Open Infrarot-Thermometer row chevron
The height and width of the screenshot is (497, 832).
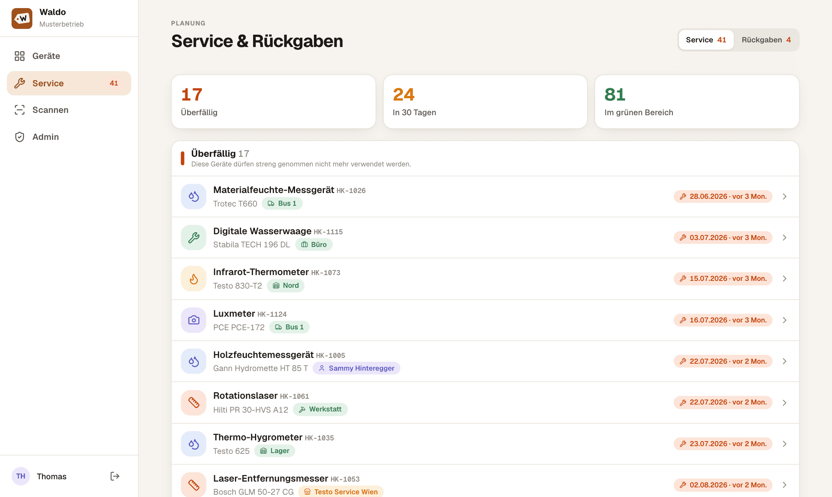tap(785, 279)
